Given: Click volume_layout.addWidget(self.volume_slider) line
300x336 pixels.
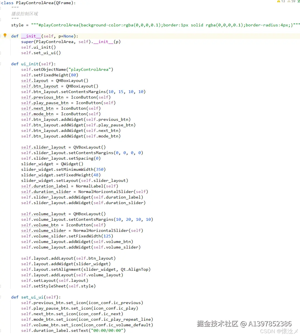Looking at the screenshot, I should tap(81, 247).
